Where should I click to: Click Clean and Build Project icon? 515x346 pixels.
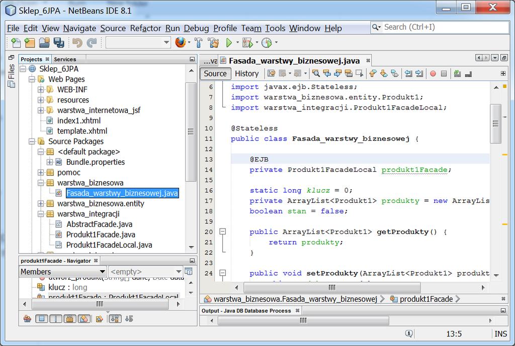pos(213,43)
